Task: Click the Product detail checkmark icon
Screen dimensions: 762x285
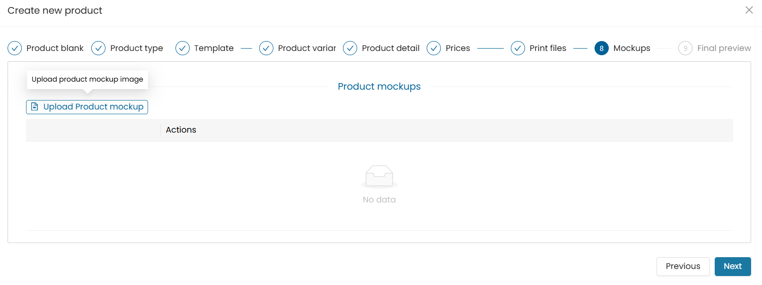Action: [x=350, y=48]
